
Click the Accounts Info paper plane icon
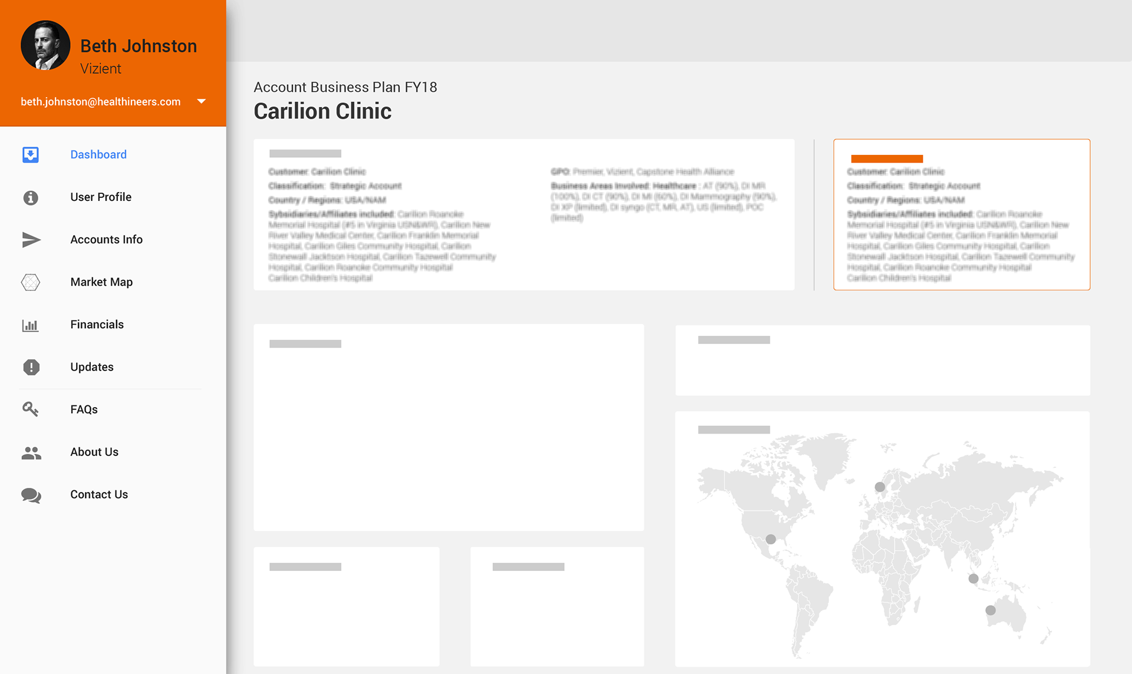pos(31,240)
